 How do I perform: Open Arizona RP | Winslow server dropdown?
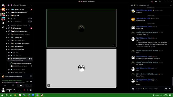click(x=31, y=5)
